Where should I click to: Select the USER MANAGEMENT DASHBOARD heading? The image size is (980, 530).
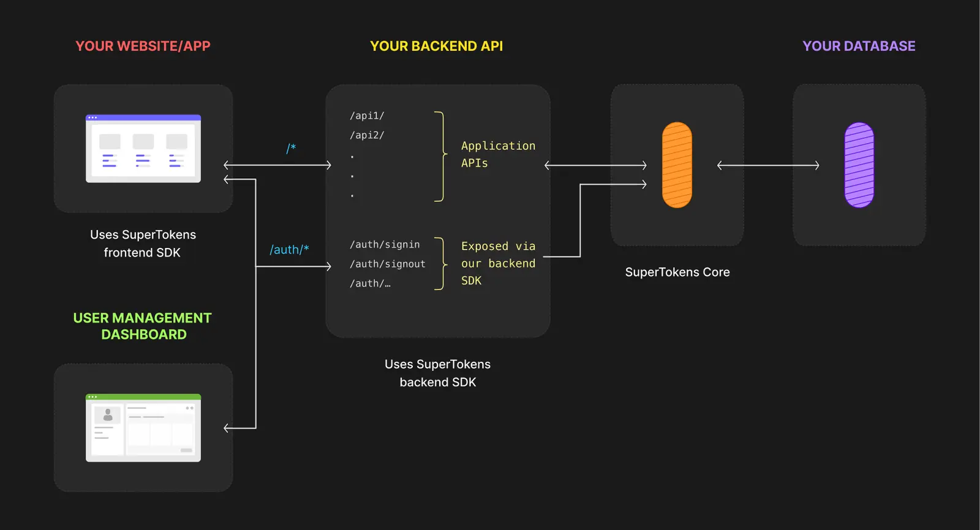coord(143,326)
